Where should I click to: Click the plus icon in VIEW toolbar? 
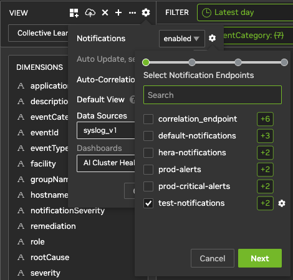pos(118,12)
